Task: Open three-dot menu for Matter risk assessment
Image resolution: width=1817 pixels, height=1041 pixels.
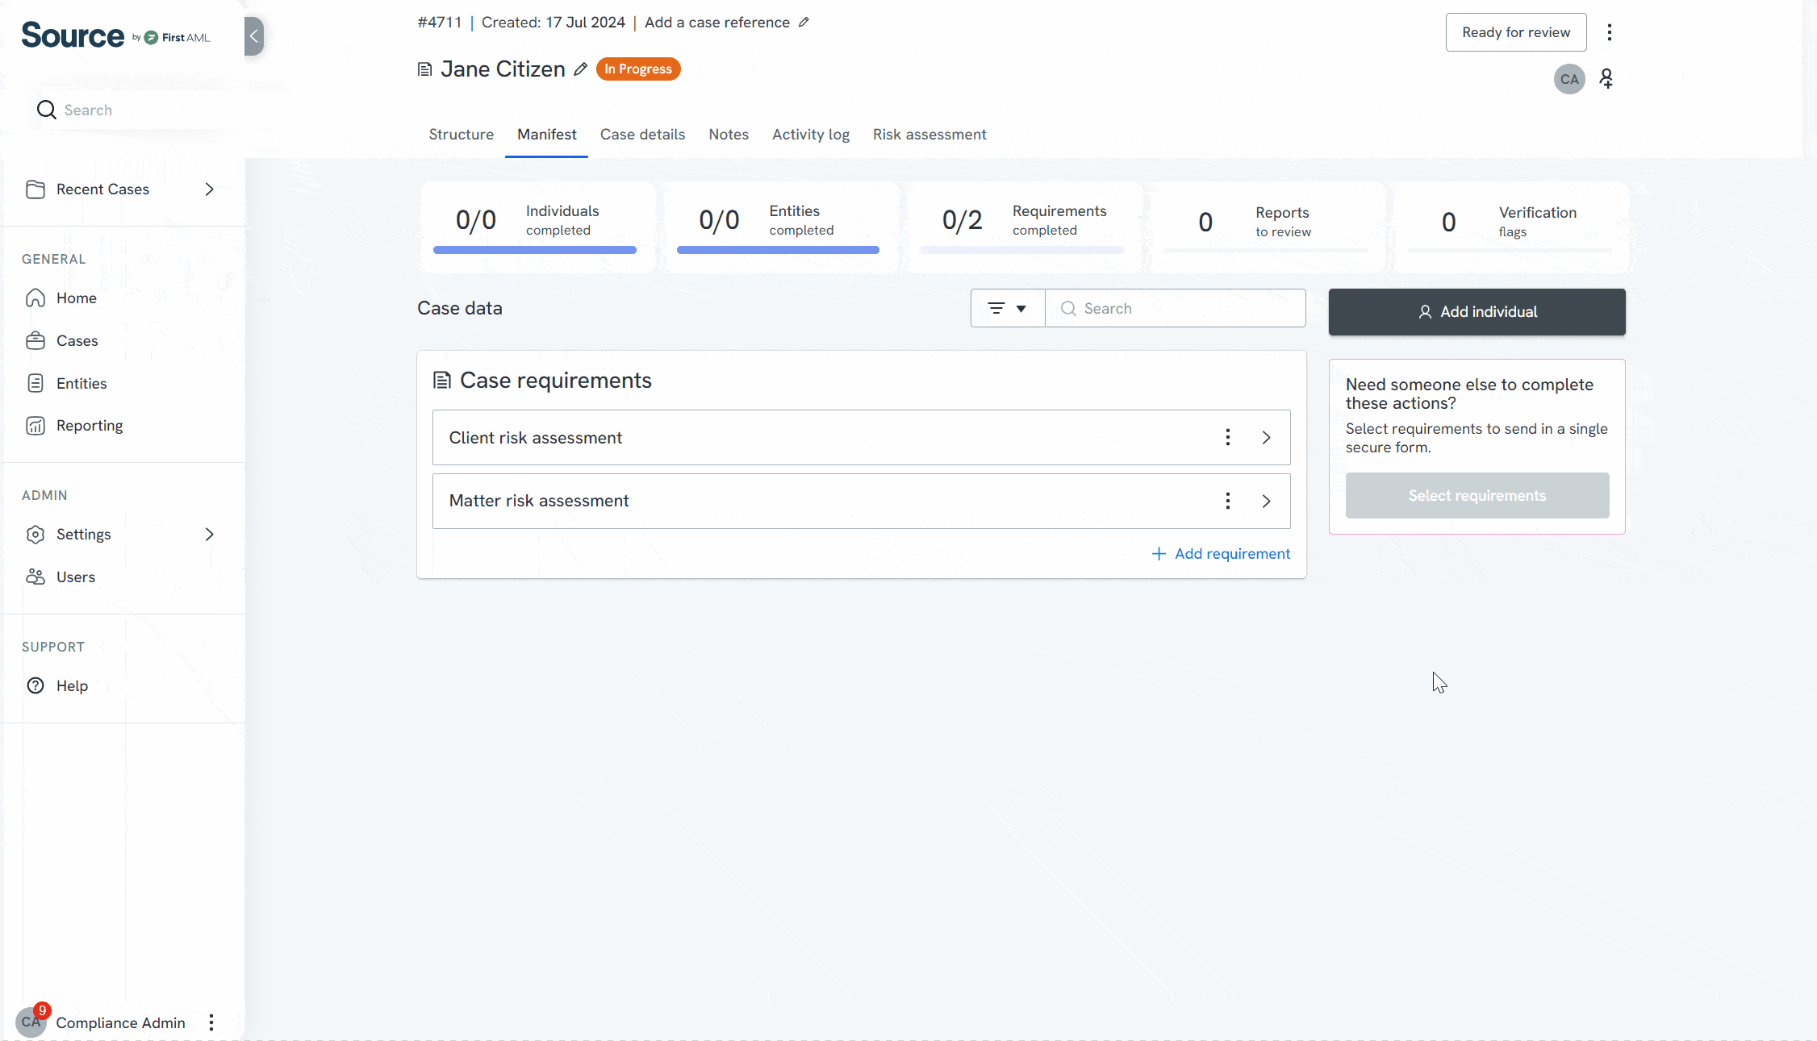Action: click(1227, 501)
